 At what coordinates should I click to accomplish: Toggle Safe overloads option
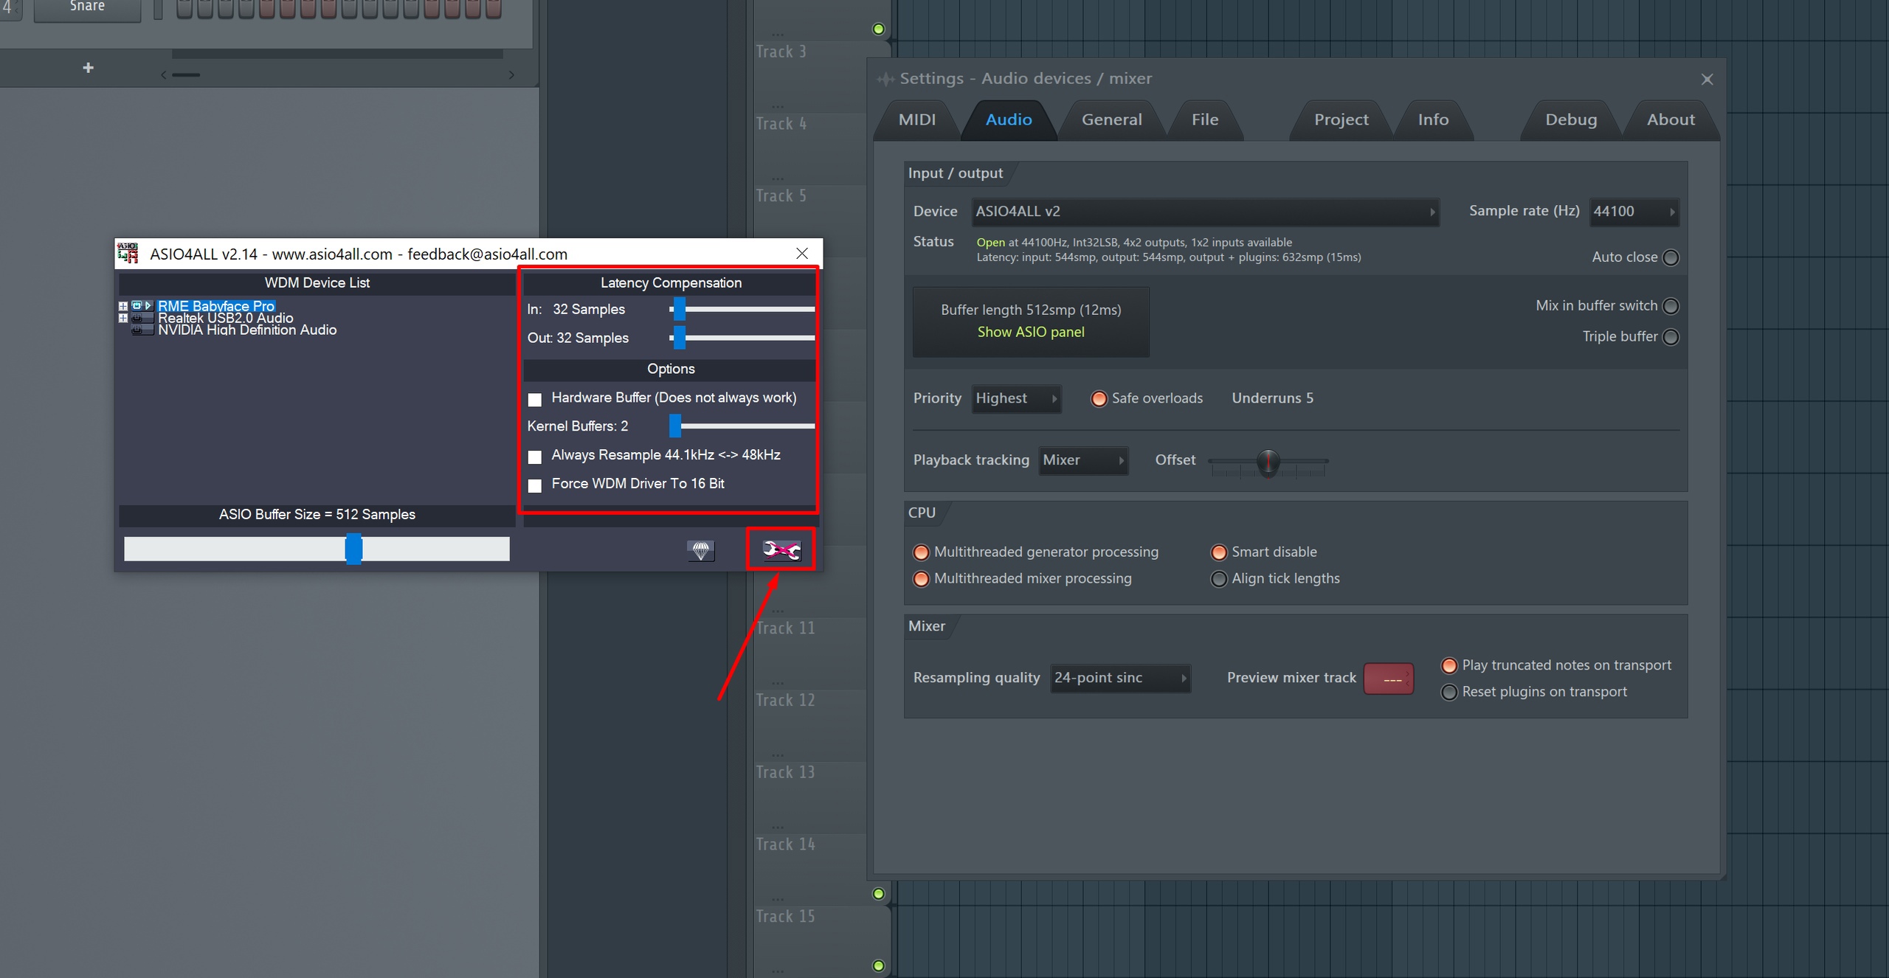(1099, 398)
